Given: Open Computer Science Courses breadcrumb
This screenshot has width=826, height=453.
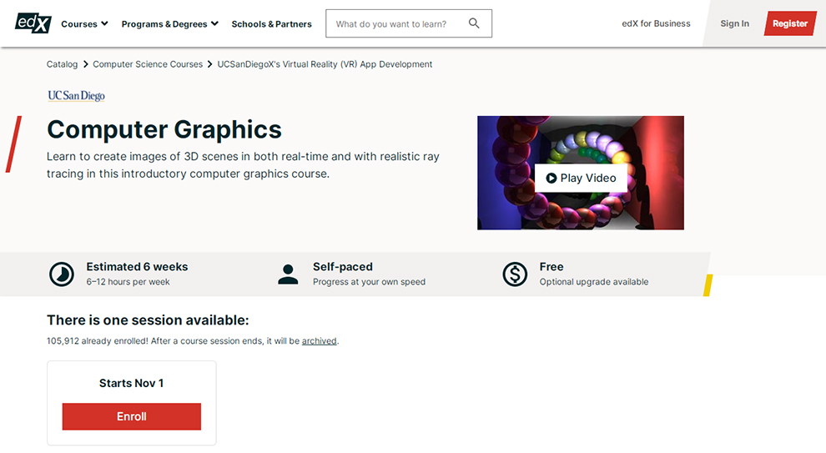Looking at the screenshot, I should 148,64.
